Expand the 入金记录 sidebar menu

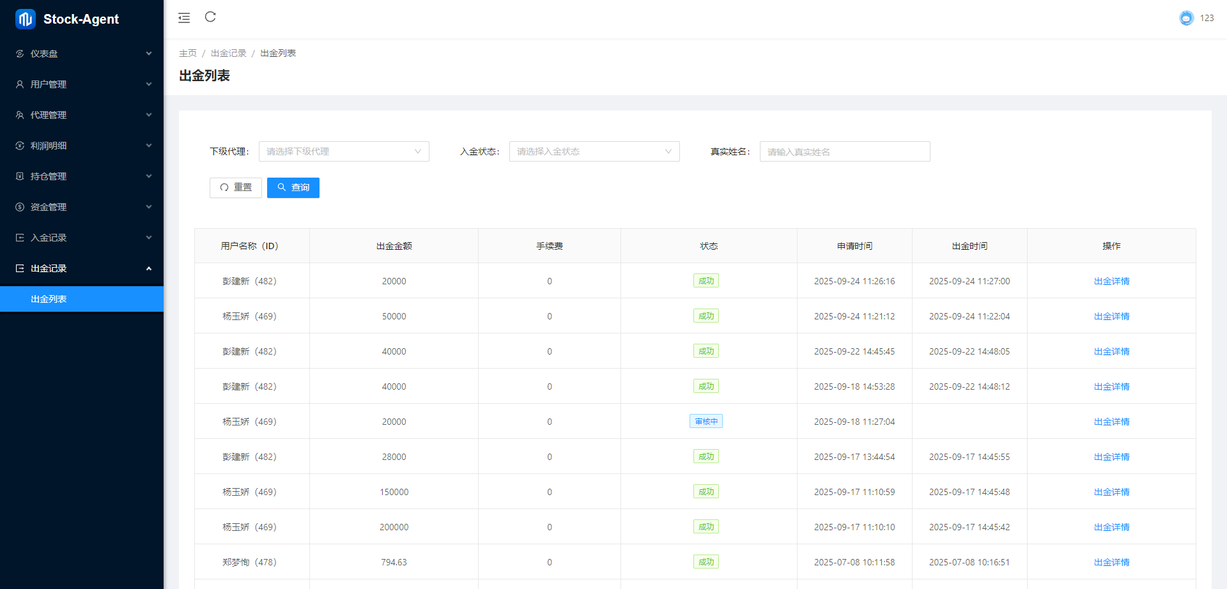tap(82, 238)
